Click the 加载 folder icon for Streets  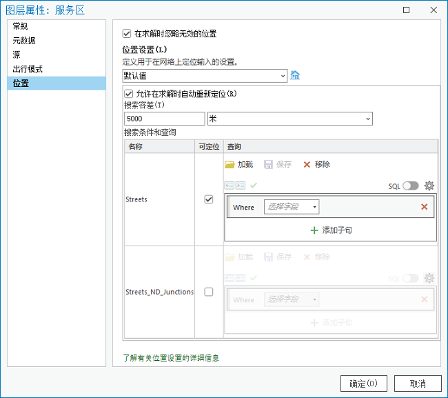point(230,164)
